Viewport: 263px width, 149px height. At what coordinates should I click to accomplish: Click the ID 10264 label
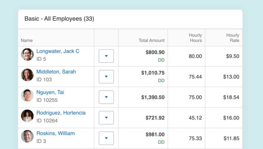coord(47,121)
